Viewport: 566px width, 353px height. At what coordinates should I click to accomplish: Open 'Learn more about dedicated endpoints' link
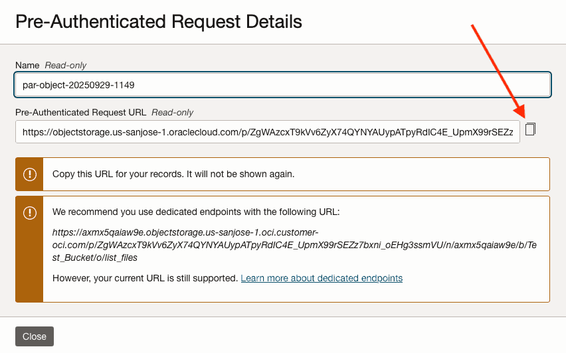pos(322,278)
